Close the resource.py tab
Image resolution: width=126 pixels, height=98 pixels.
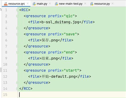[x=112, y=3]
